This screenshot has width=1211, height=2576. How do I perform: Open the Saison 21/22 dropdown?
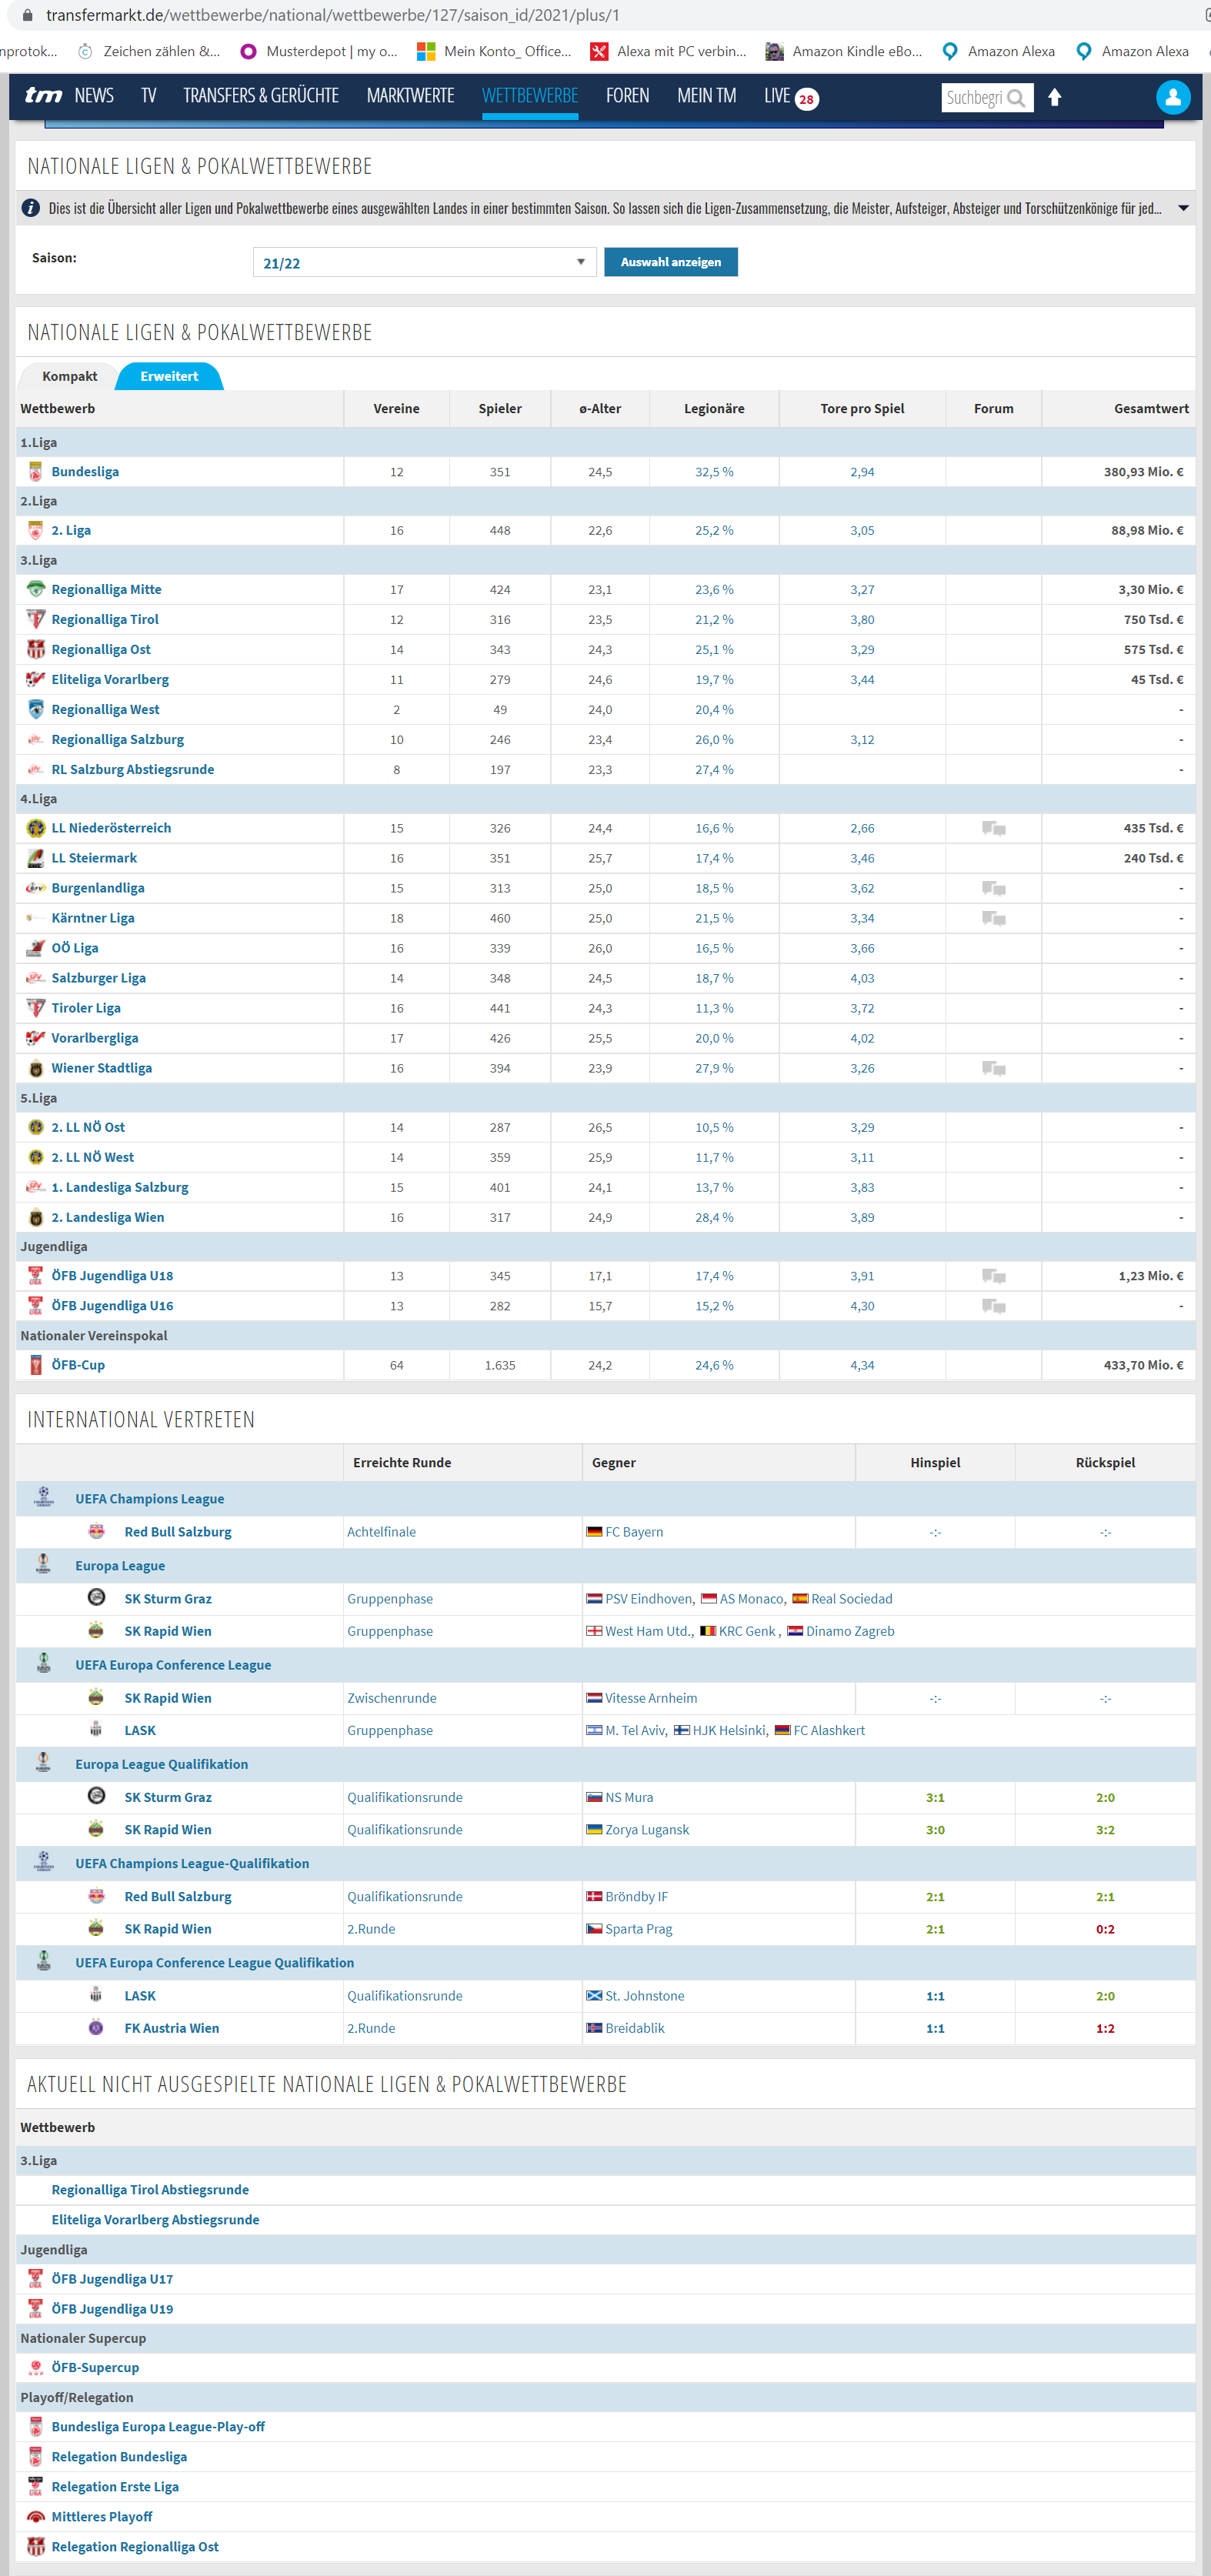(424, 262)
